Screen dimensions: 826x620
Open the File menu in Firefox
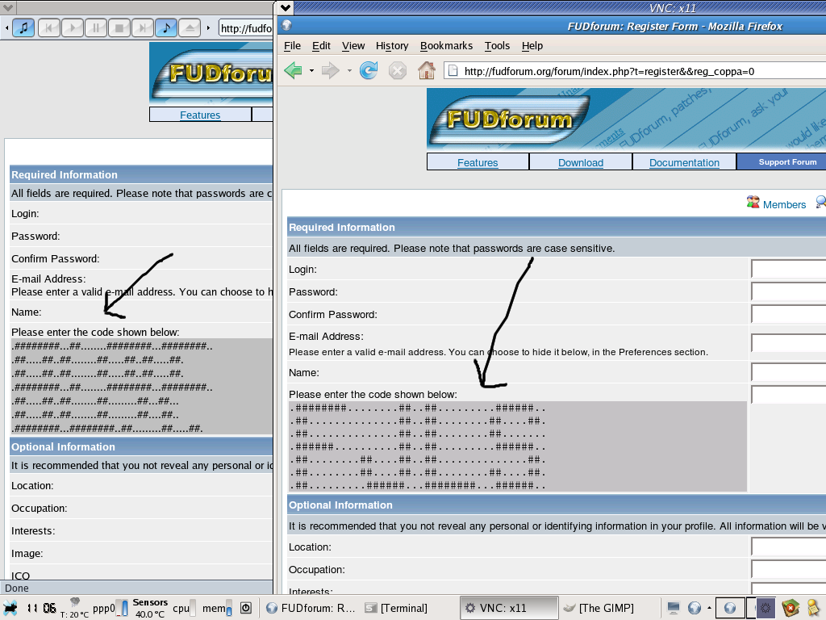click(292, 46)
